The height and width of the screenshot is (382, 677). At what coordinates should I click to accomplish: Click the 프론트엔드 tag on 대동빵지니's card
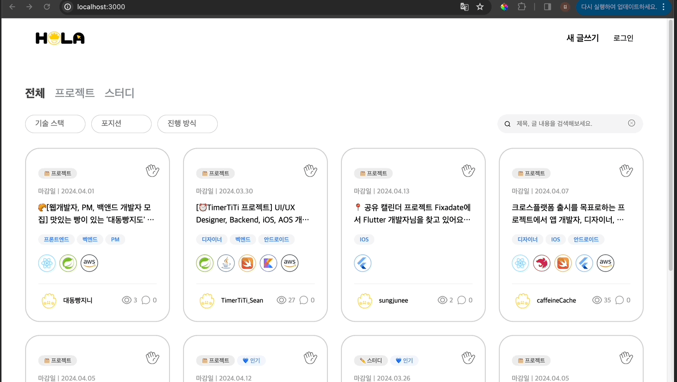(56, 239)
